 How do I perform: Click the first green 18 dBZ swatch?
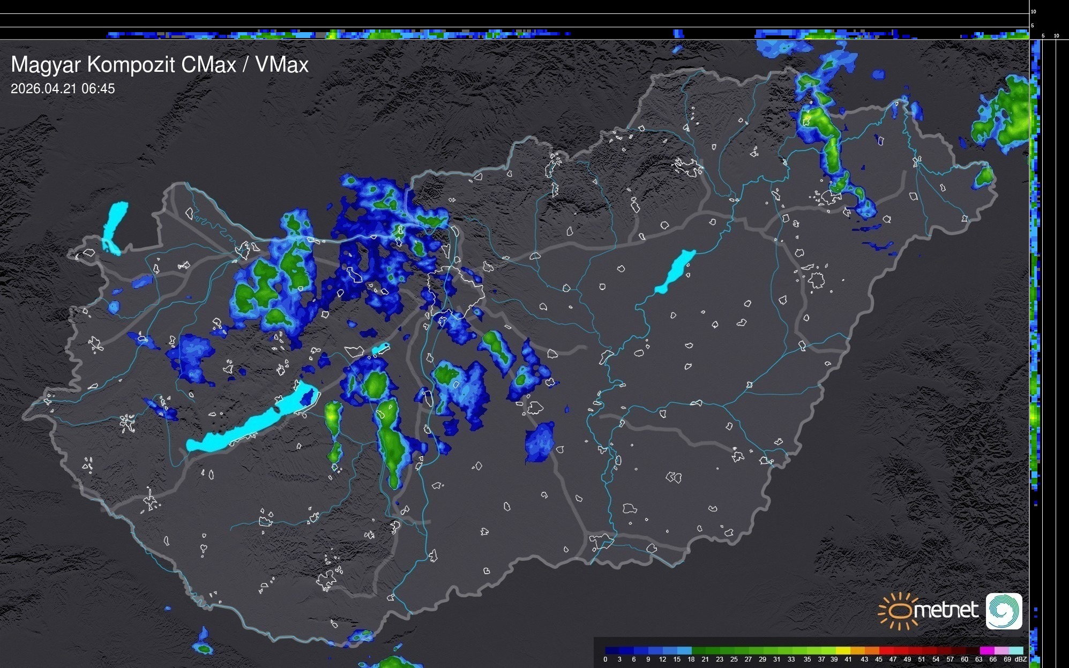pyautogui.click(x=699, y=650)
